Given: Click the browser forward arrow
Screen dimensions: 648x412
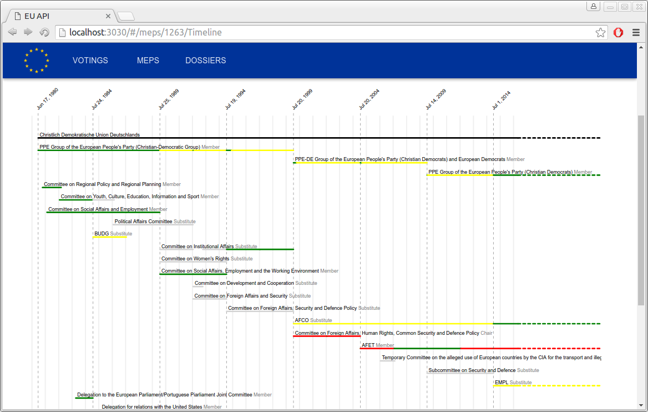Looking at the screenshot, I should [x=28, y=32].
